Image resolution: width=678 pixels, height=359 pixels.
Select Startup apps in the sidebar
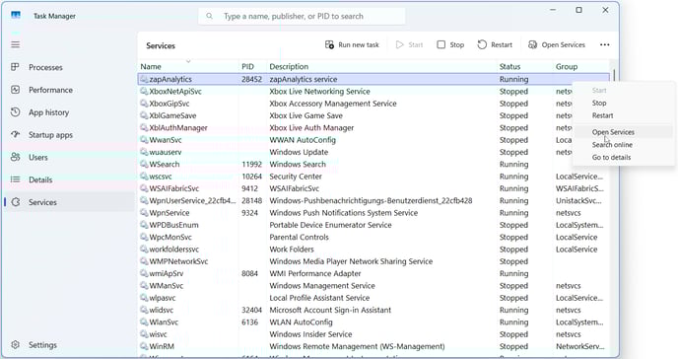[50, 135]
